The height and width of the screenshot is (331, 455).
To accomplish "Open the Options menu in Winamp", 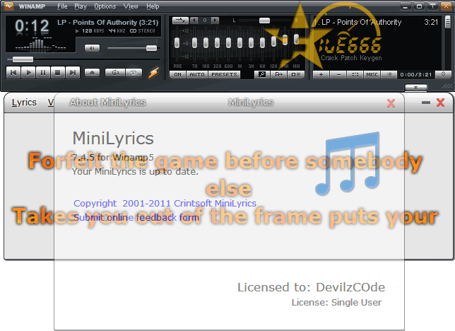I will tap(105, 6).
